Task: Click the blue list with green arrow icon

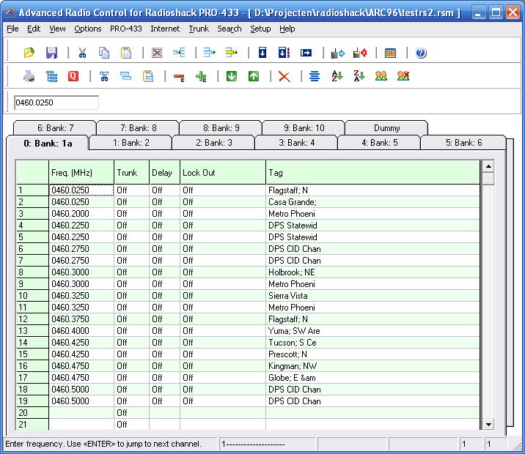Action: 210,53
